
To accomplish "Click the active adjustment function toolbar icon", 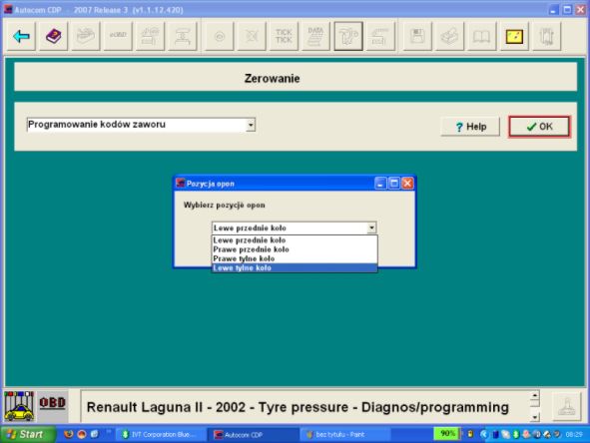I will point(348,37).
